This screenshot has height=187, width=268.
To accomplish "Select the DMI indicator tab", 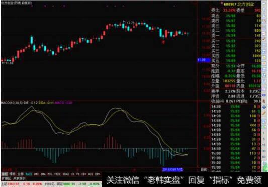I will (x=36, y=174).
